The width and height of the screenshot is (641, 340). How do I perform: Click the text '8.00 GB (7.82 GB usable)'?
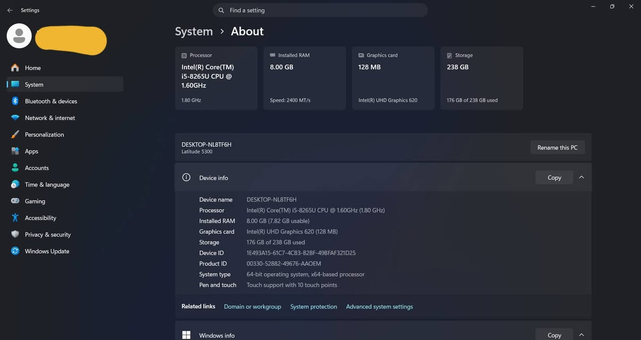tap(278, 221)
